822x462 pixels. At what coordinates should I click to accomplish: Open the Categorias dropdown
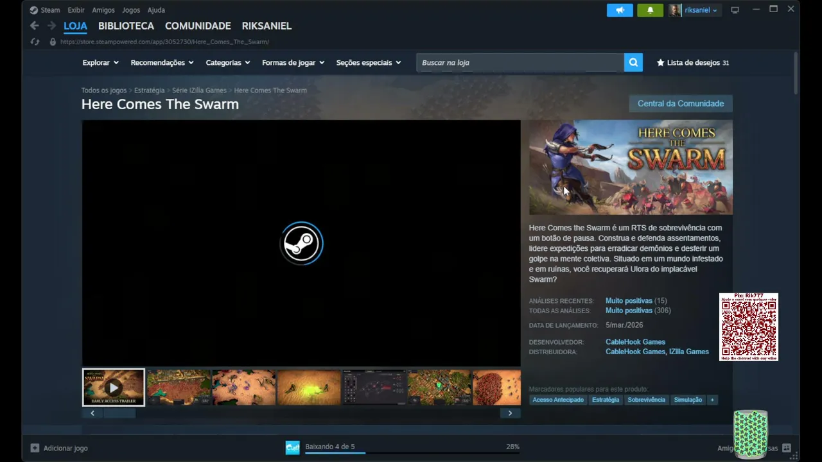227,62
